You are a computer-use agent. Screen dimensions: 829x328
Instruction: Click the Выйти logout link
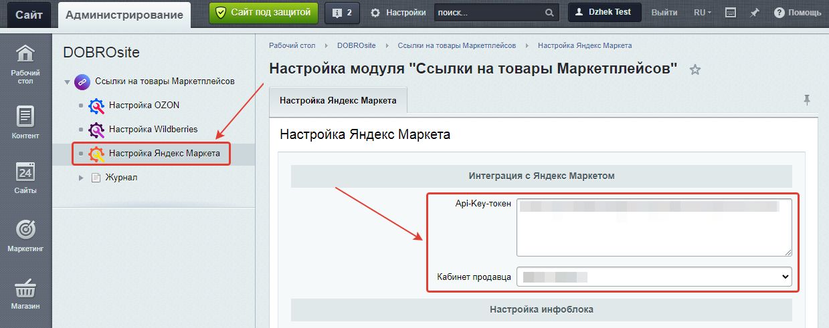(664, 13)
